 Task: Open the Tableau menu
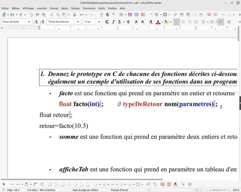point(75,8)
